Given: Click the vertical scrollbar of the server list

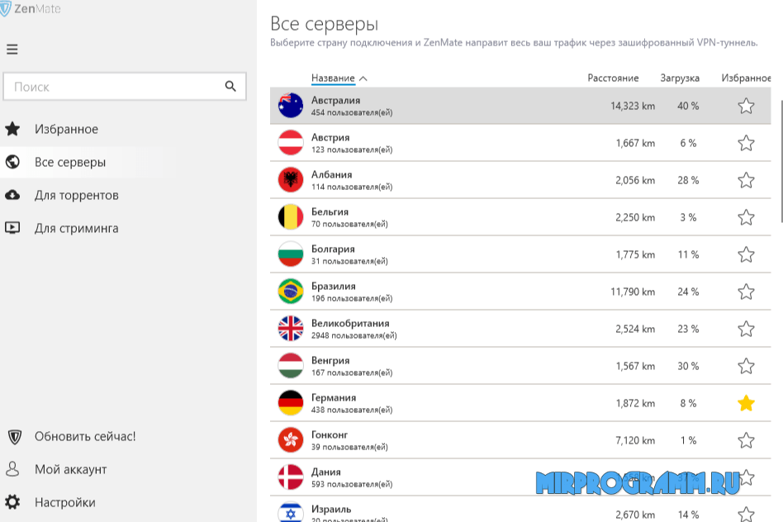Looking at the screenshot, I should [781, 160].
